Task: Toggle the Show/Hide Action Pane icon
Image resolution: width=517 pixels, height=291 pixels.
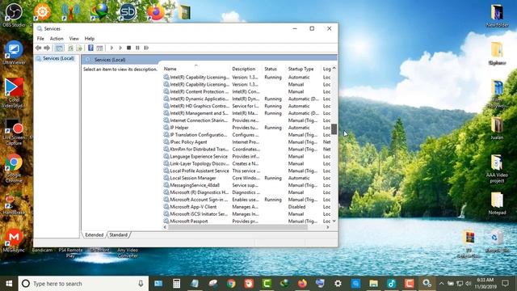Action: point(99,48)
